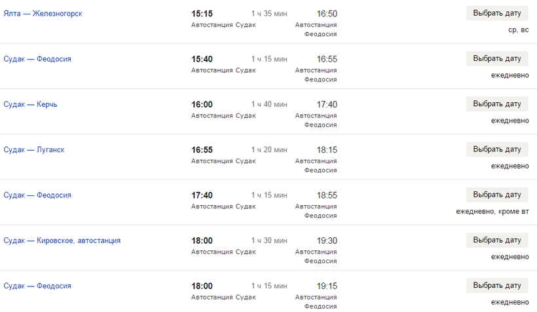This screenshot has width=537, height=312.
Task: Pick a date for the Кировское route
Action: (497, 240)
